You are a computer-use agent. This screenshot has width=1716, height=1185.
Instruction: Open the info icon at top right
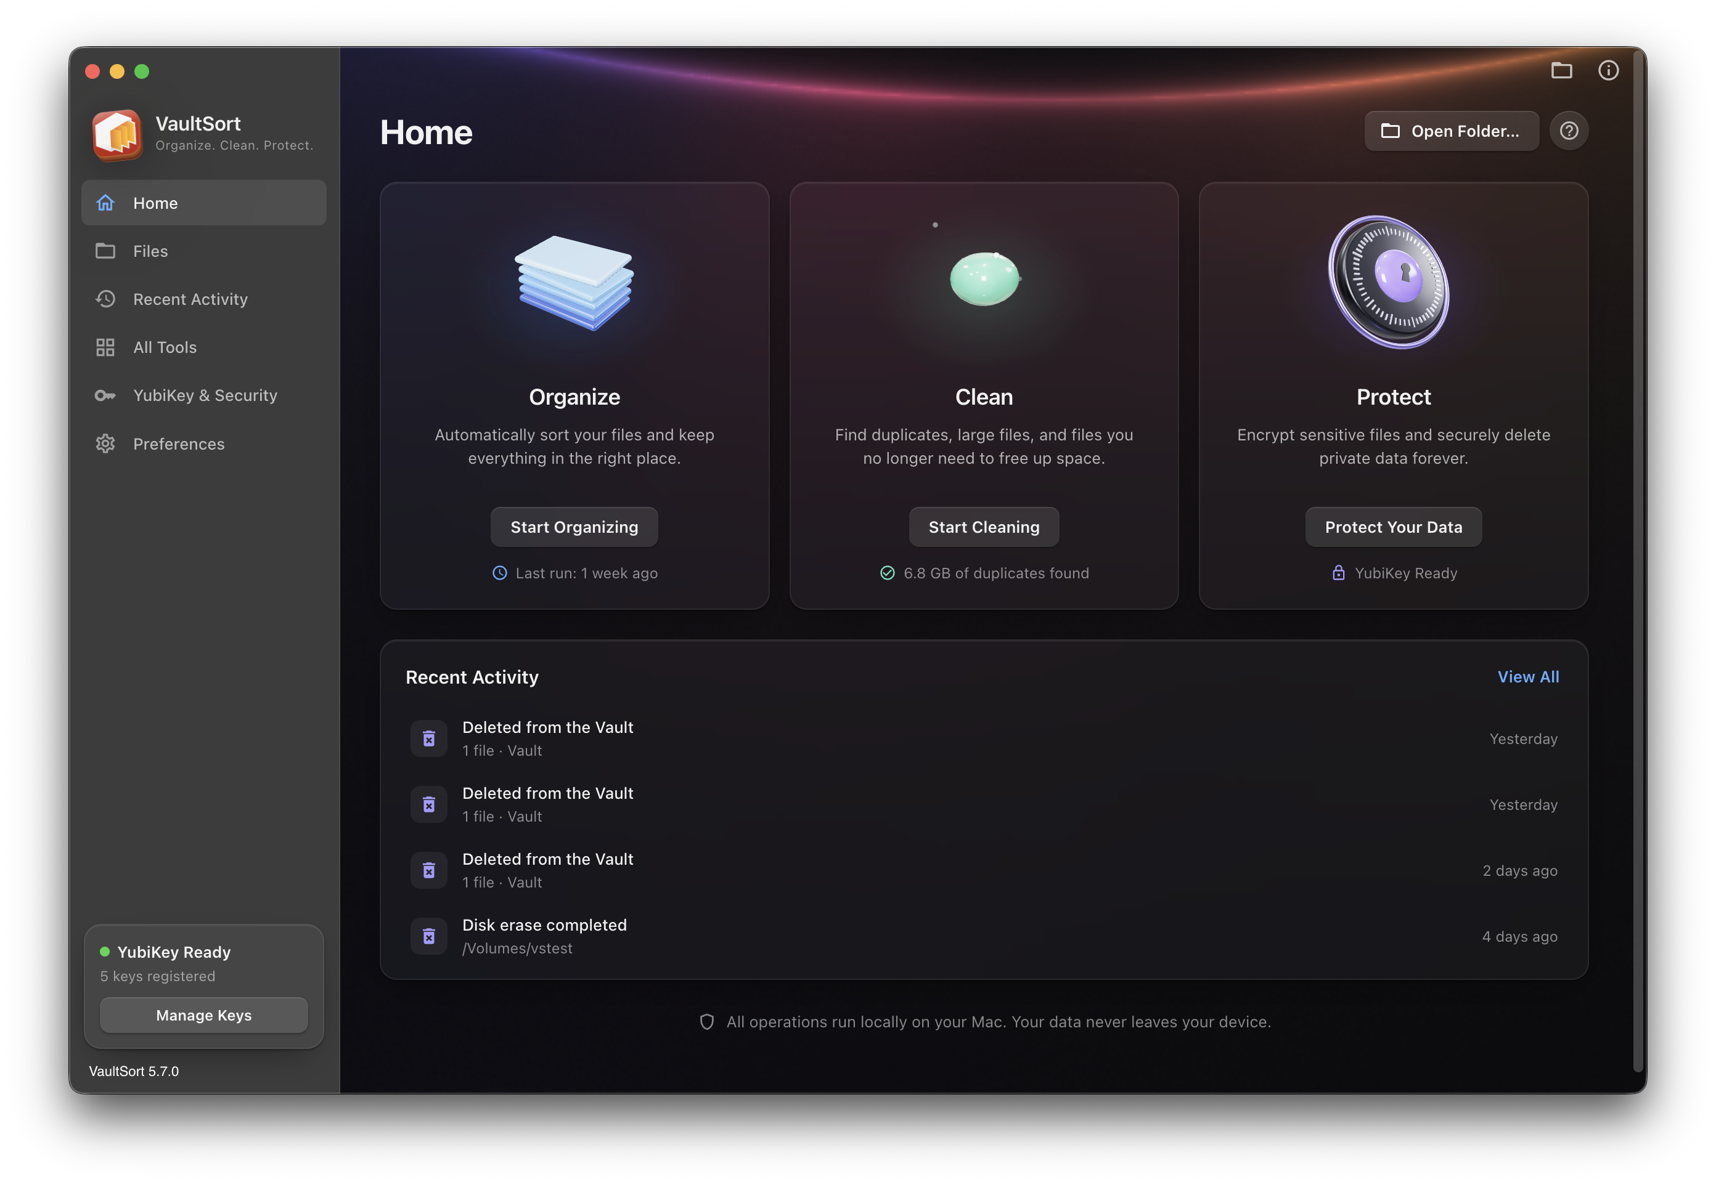1608,71
